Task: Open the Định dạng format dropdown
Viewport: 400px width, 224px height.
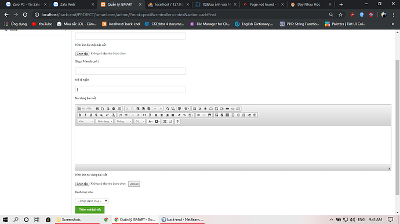Action: tap(104, 122)
